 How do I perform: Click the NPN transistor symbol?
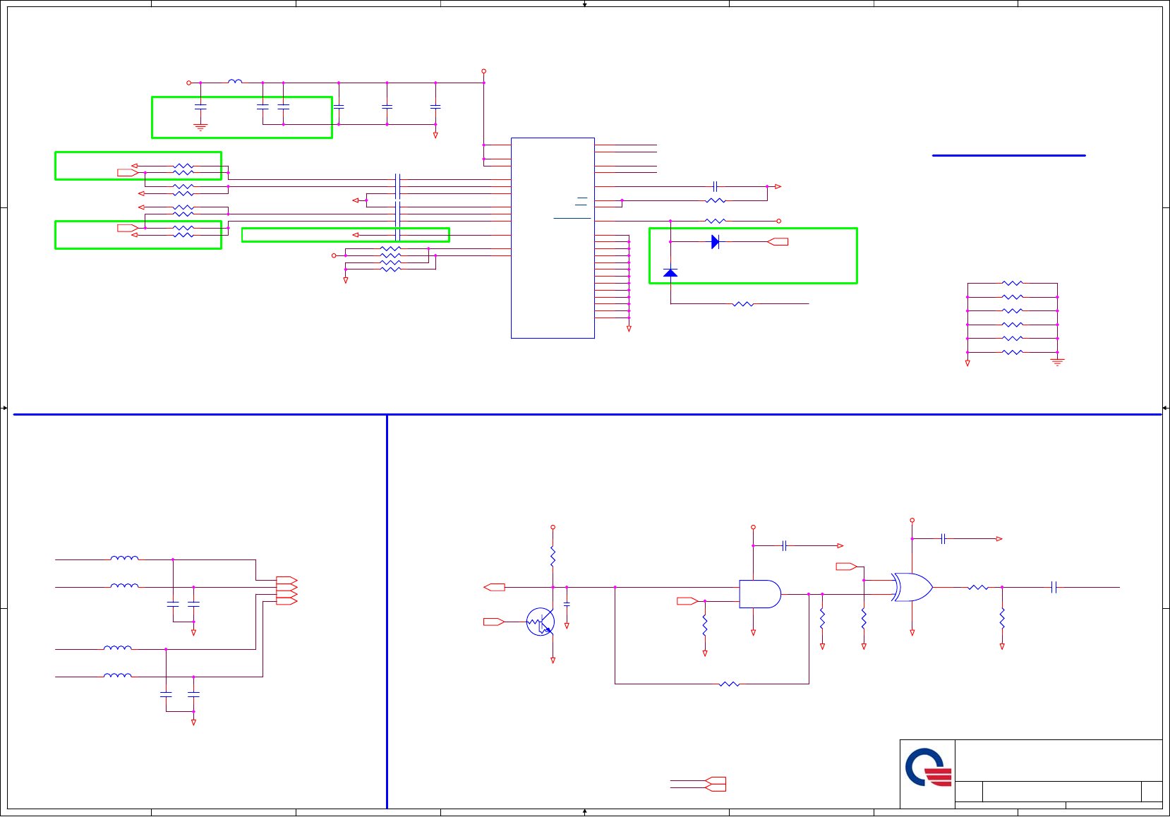click(x=541, y=622)
